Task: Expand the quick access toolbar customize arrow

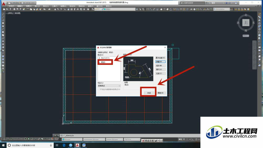Action: click(x=35, y=3)
